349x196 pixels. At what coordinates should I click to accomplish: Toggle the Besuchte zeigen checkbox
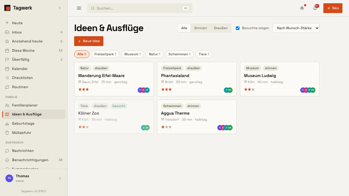237,28
